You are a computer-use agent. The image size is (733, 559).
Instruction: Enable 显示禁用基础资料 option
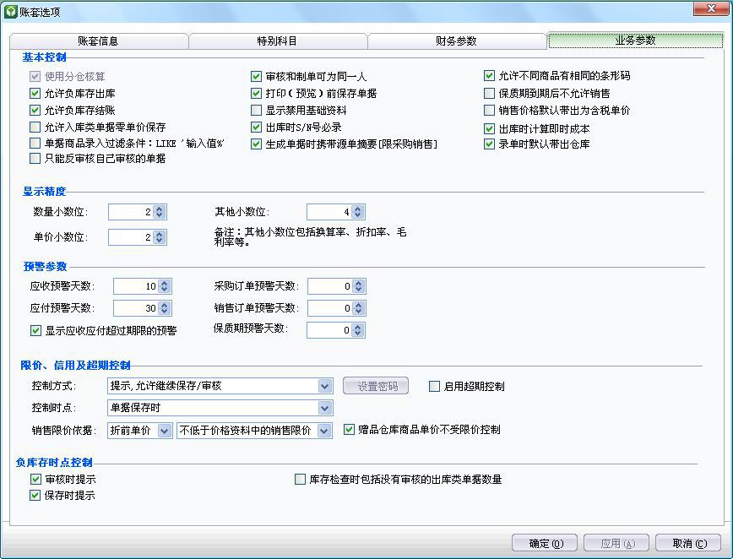pos(255,110)
